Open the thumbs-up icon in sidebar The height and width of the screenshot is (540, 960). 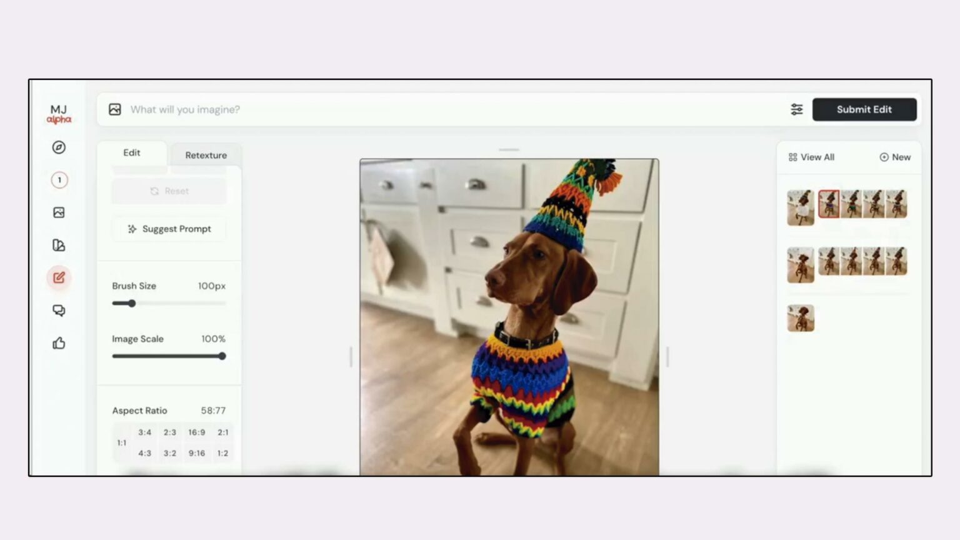coord(59,343)
